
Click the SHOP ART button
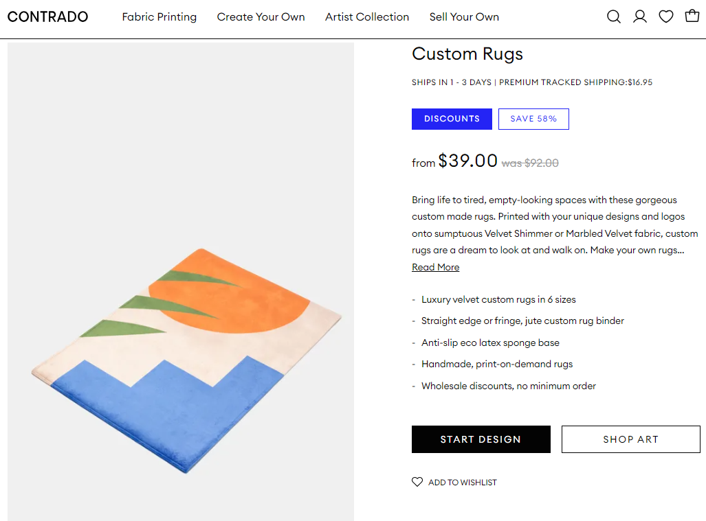point(630,439)
